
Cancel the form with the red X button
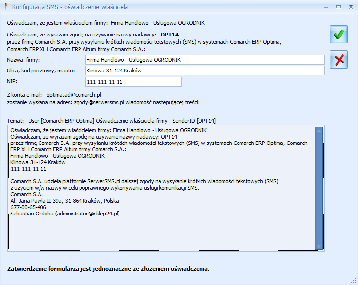[x=339, y=60]
